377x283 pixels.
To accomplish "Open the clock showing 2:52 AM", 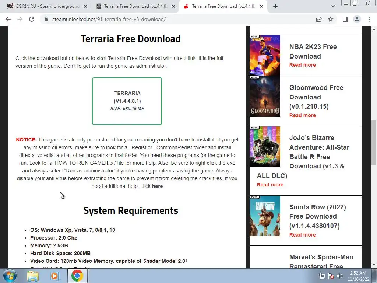I will tap(358, 276).
